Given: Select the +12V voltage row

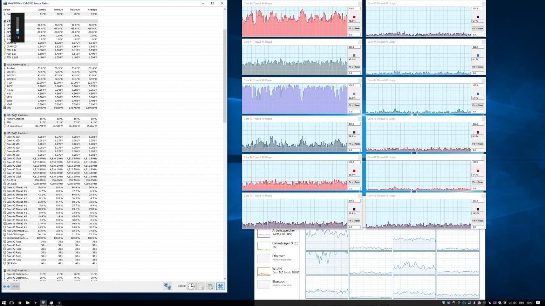Looking at the screenshot, I should click(50, 83).
